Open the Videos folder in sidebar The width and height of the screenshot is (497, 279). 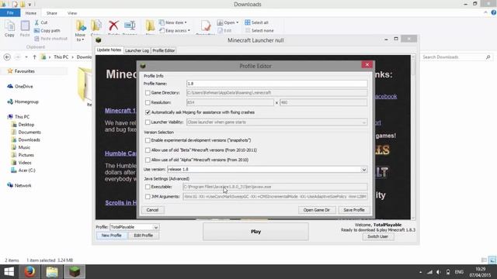(x=22, y=163)
